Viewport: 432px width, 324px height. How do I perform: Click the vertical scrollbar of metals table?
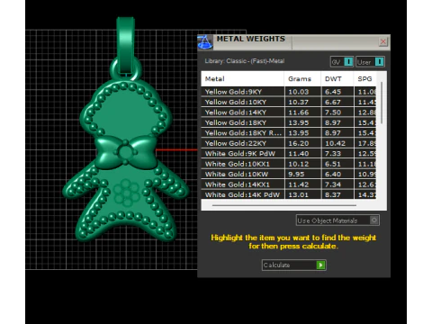point(382,103)
